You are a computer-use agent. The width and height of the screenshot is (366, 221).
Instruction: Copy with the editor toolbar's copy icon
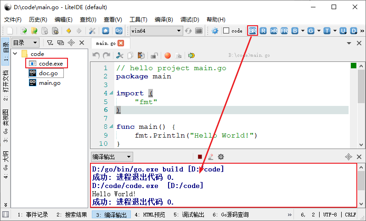(x=130, y=55)
